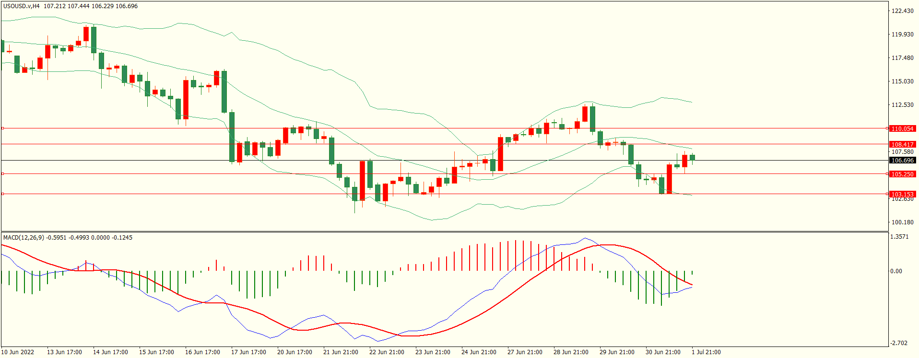The width and height of the screenshot is (919, 358).
Task: Click the 24 Jun 21:00 time label
Action: pyautogui.click(x=479, y=352)
